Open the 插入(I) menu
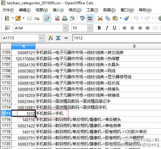161x149 pixels. point(58,10)
